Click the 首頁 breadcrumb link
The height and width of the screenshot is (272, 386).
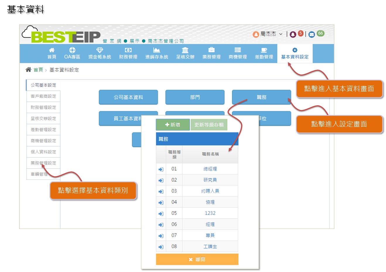click(38, 70)
